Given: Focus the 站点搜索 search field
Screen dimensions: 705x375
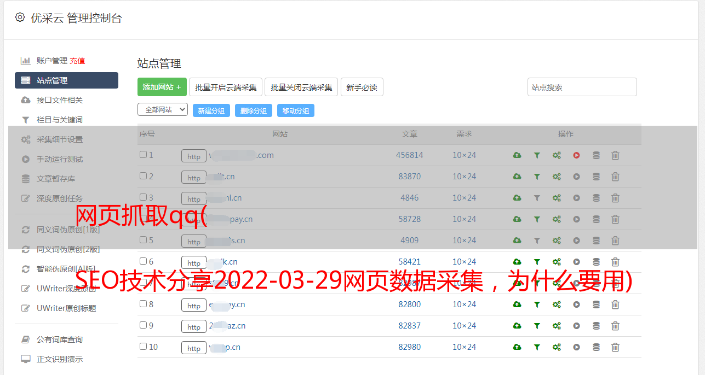Looking at the screenshot, I should click(x=582, y=87).
